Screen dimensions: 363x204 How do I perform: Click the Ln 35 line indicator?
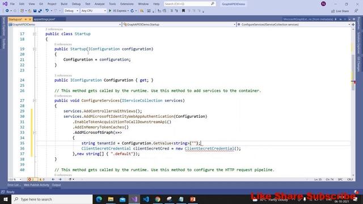coord(318,179)
